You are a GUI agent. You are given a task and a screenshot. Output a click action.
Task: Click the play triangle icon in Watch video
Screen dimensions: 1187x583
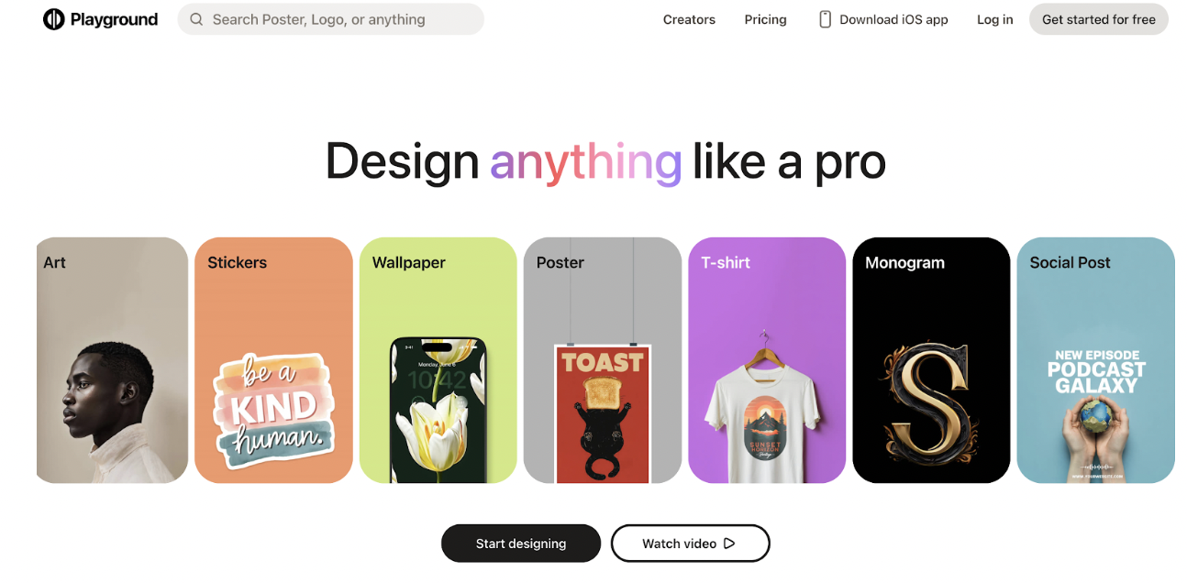click(729, 544)
